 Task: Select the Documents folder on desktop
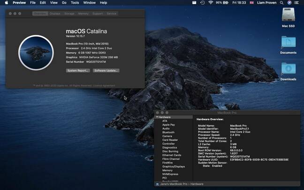[x=289, y=42]
